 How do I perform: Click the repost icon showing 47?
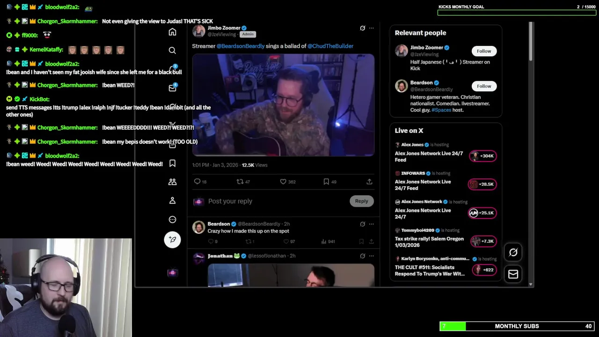(240, 182)
